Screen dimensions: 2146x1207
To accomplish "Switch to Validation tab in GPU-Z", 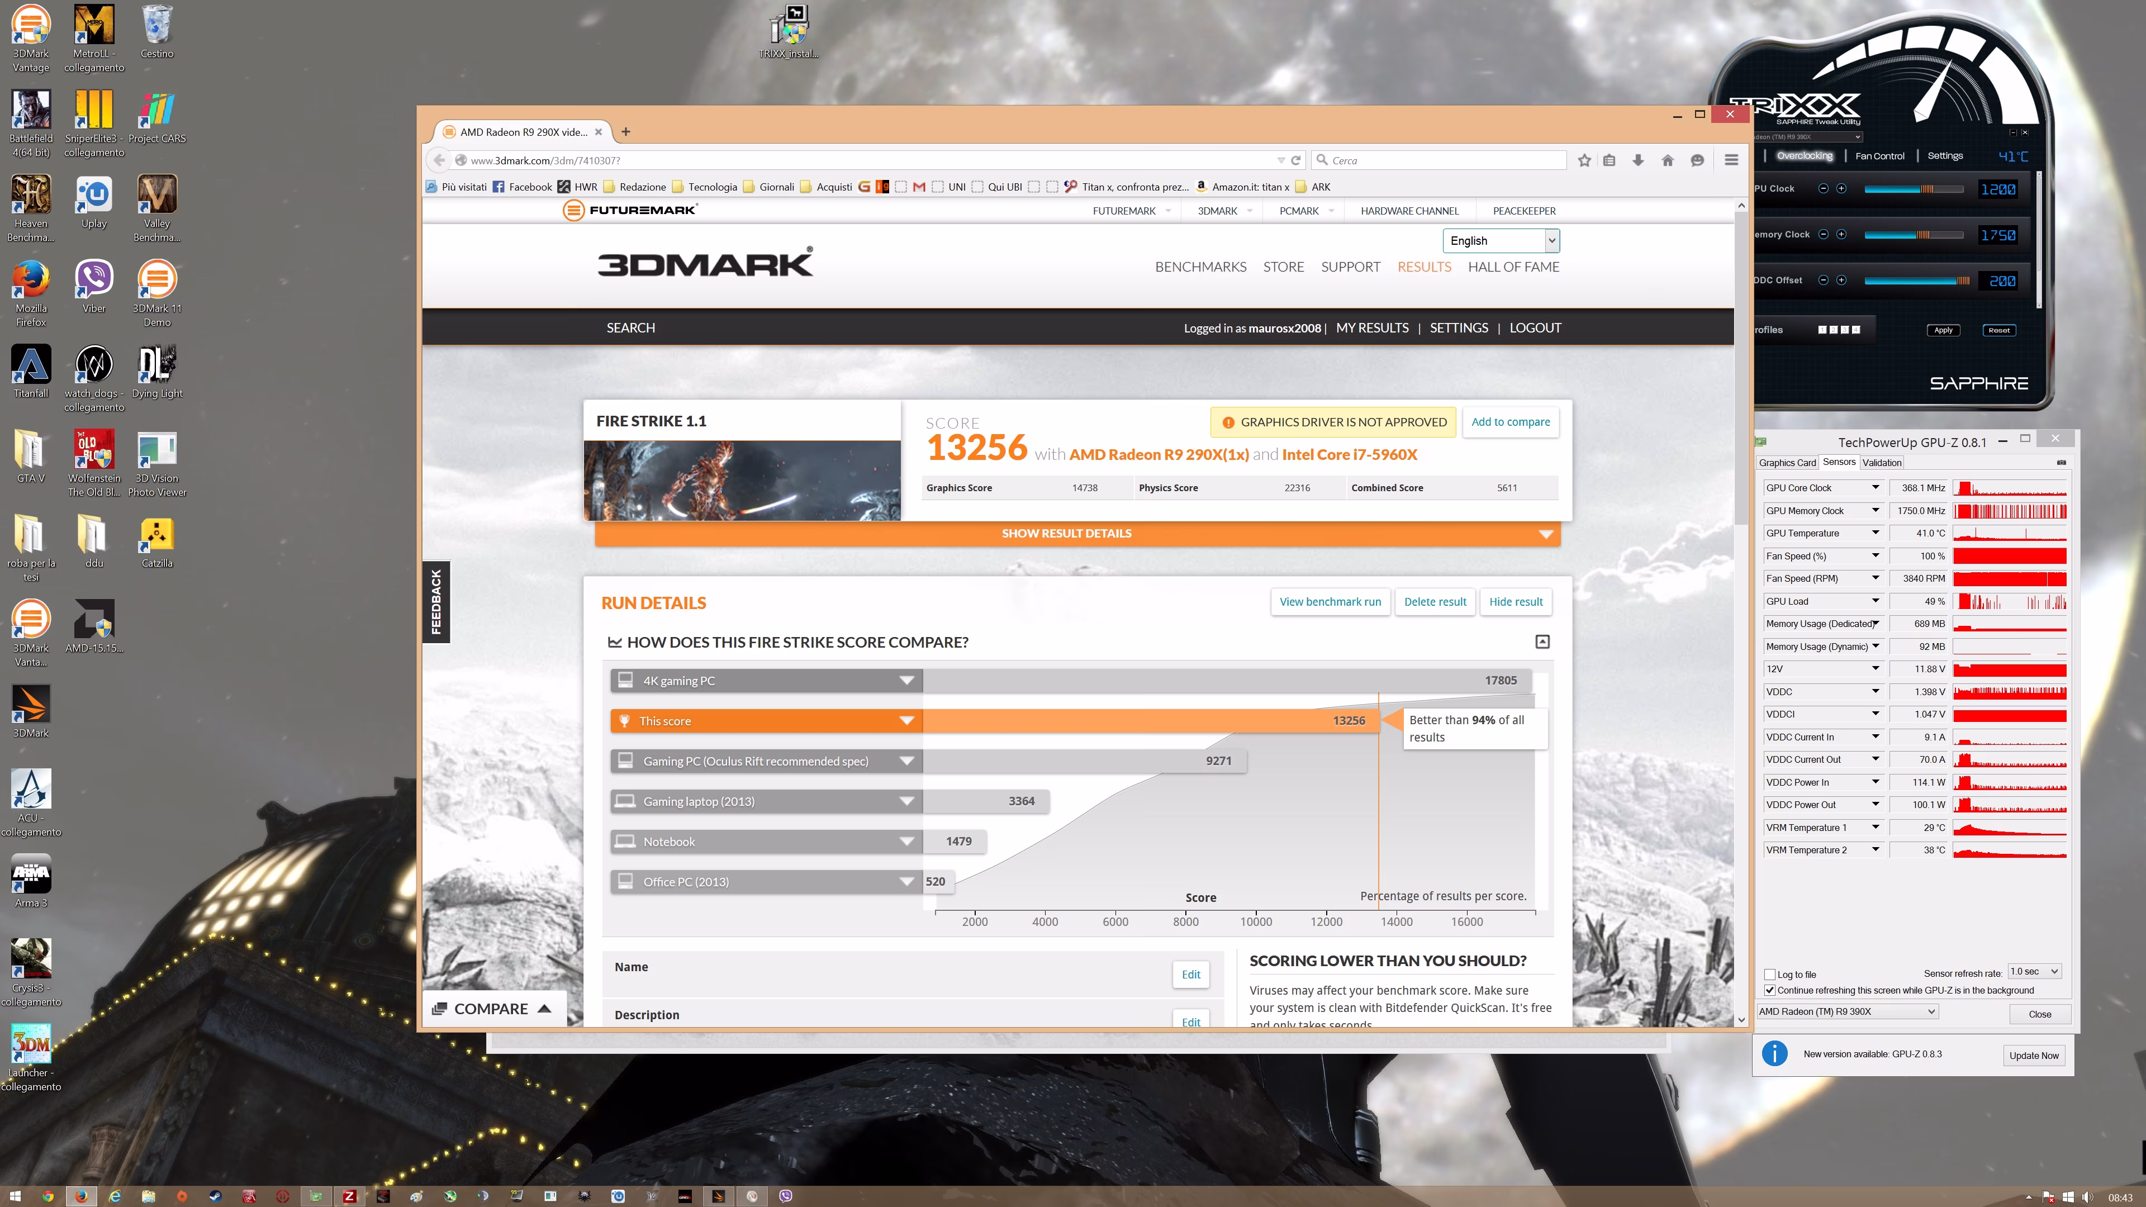I will click(1881, 462).
